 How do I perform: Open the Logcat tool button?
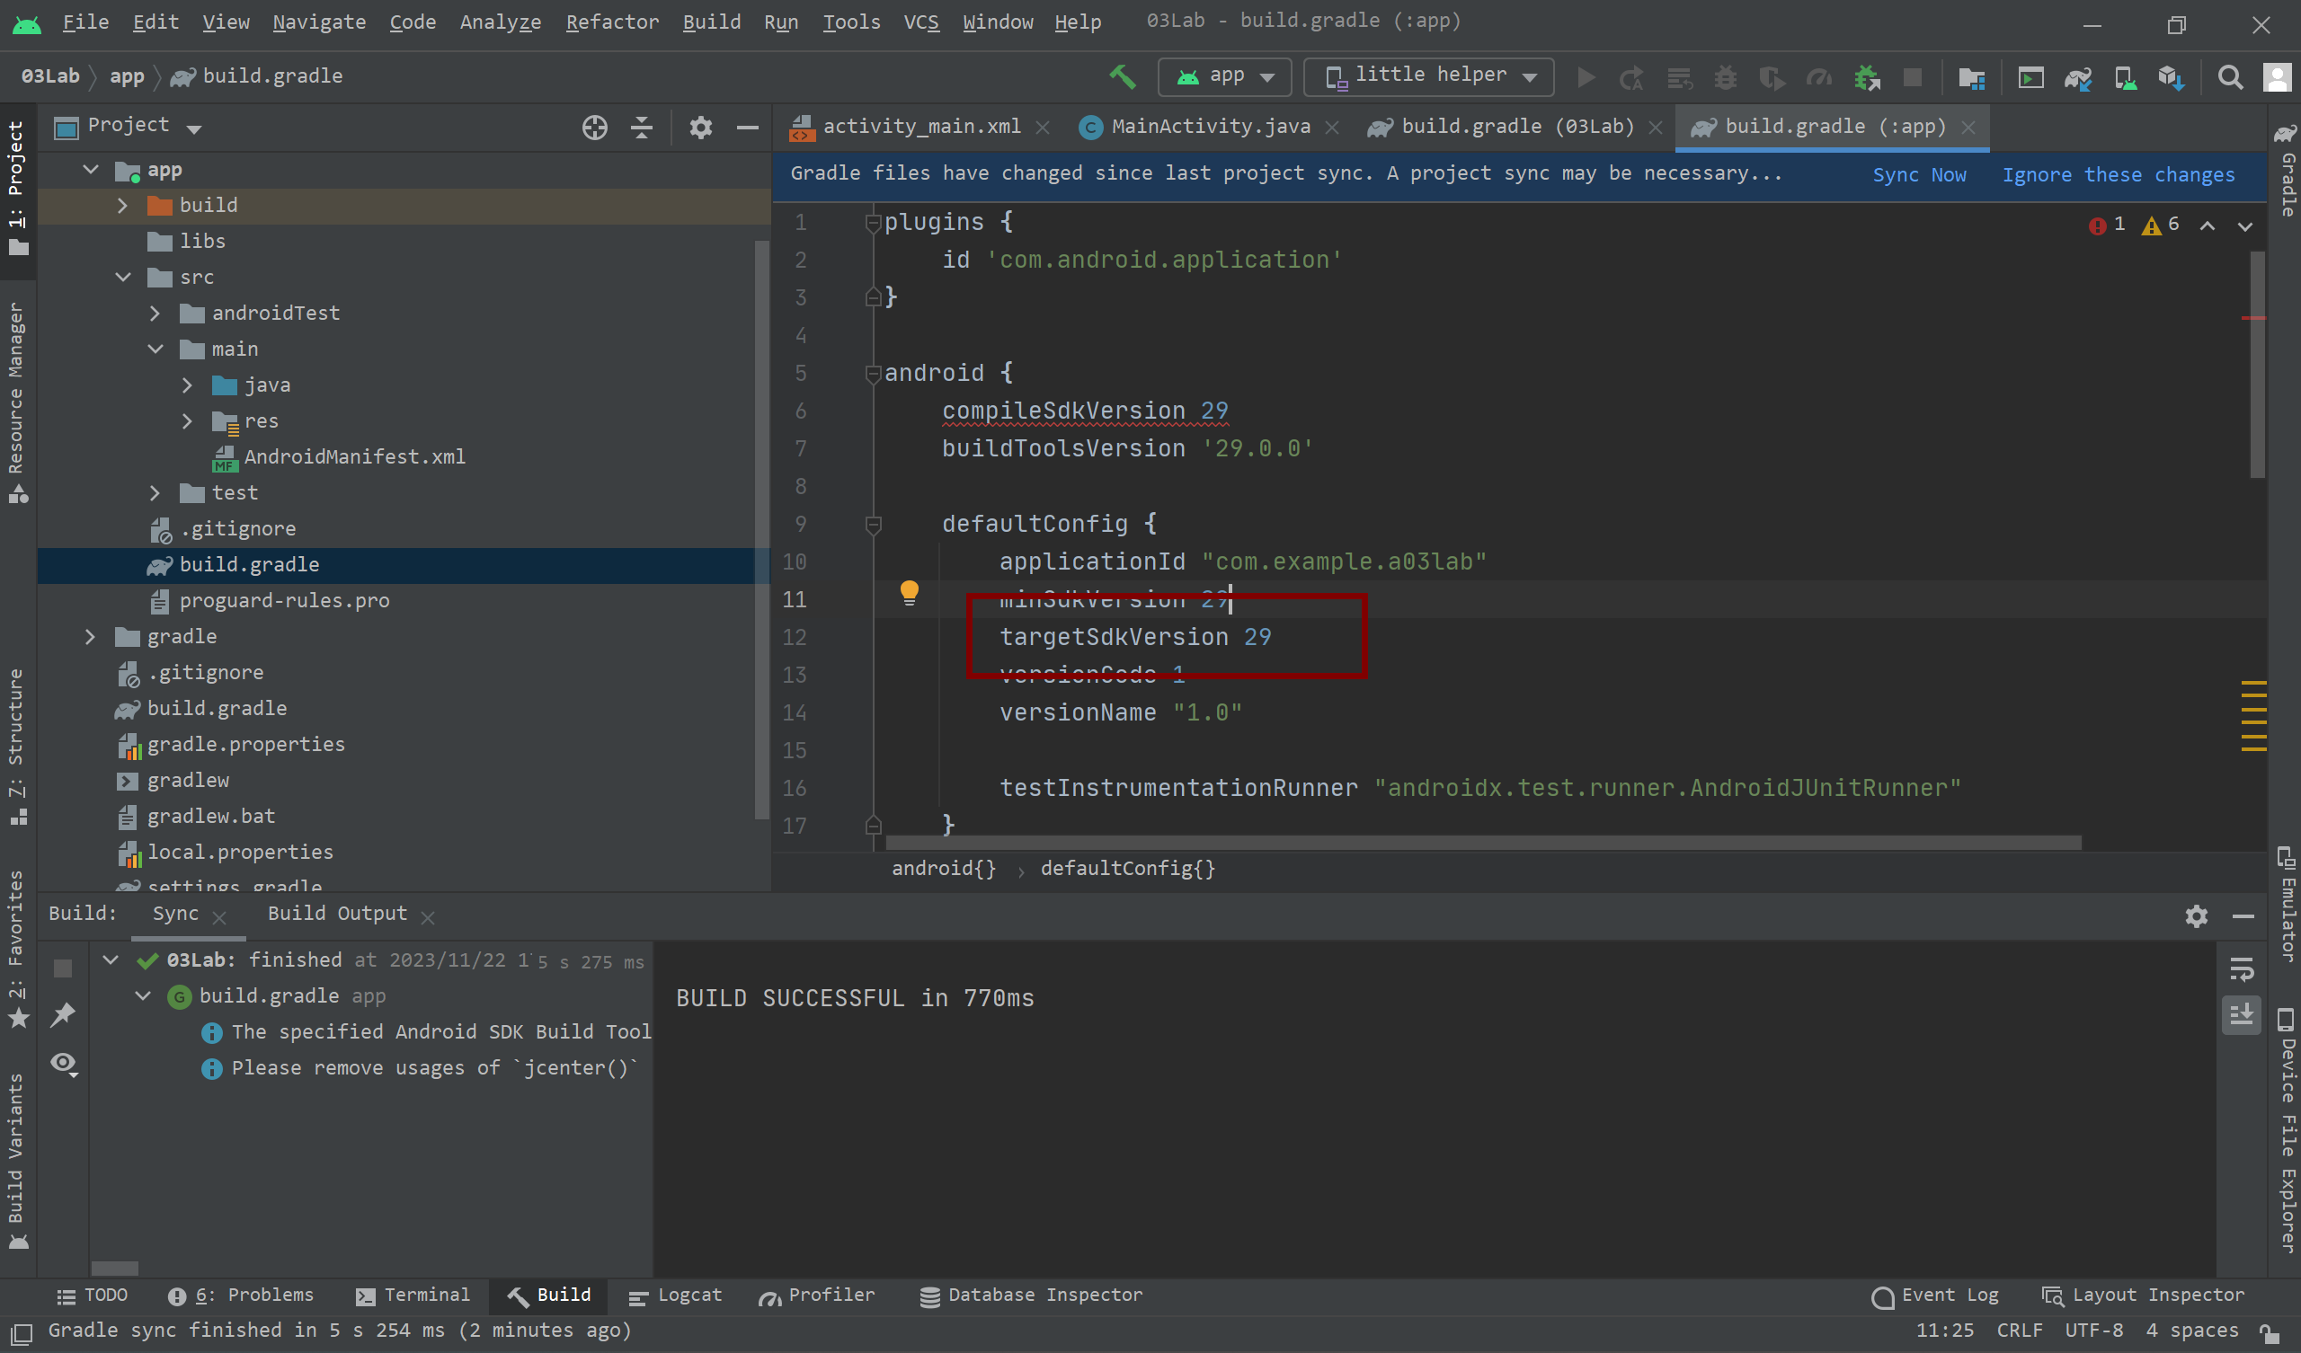[676, 1296]
